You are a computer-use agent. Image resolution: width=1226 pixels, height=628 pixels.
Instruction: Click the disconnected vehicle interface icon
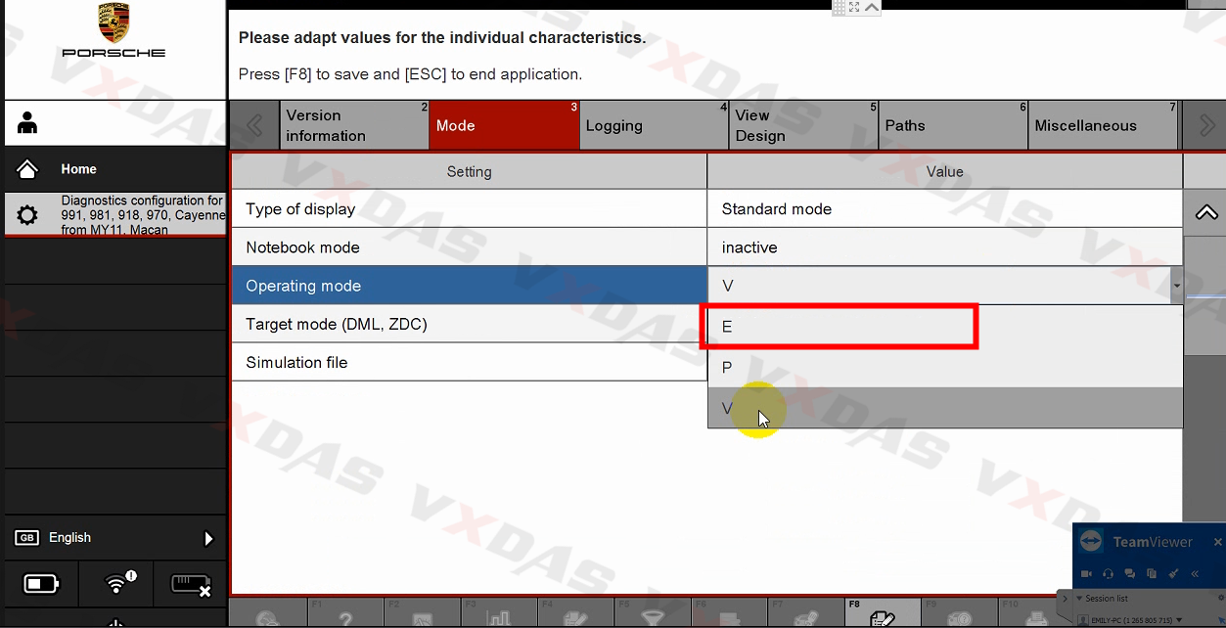191,585
